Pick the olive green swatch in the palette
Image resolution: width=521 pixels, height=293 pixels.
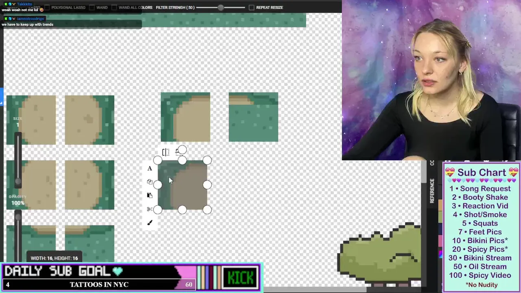[440, 217]
